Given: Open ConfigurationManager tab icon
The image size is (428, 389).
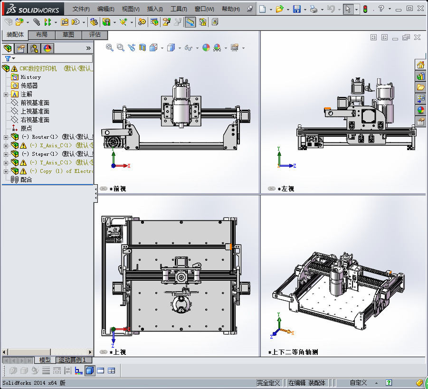Looking at the screenshot, I should 34,48.
